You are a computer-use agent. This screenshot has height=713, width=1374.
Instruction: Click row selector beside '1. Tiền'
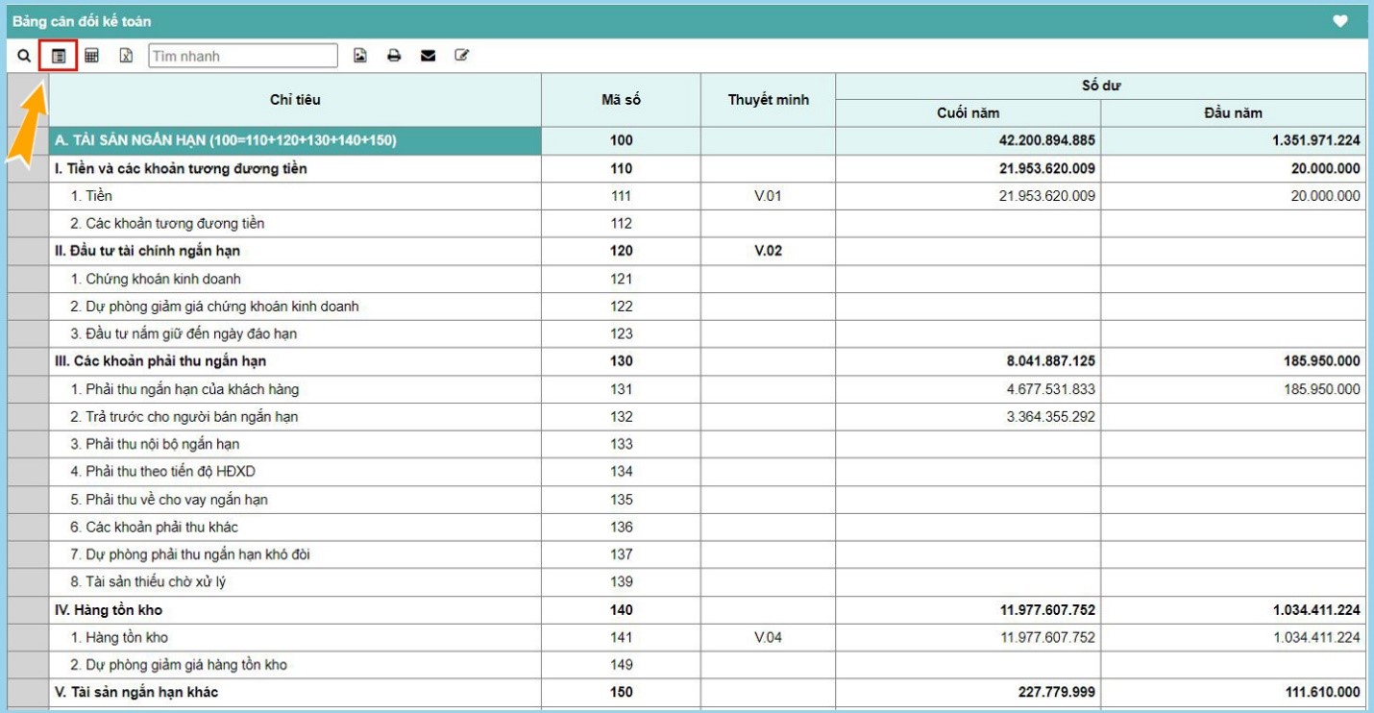tap(28, 196)
